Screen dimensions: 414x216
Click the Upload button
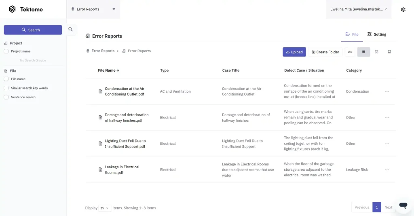(294, 52)
